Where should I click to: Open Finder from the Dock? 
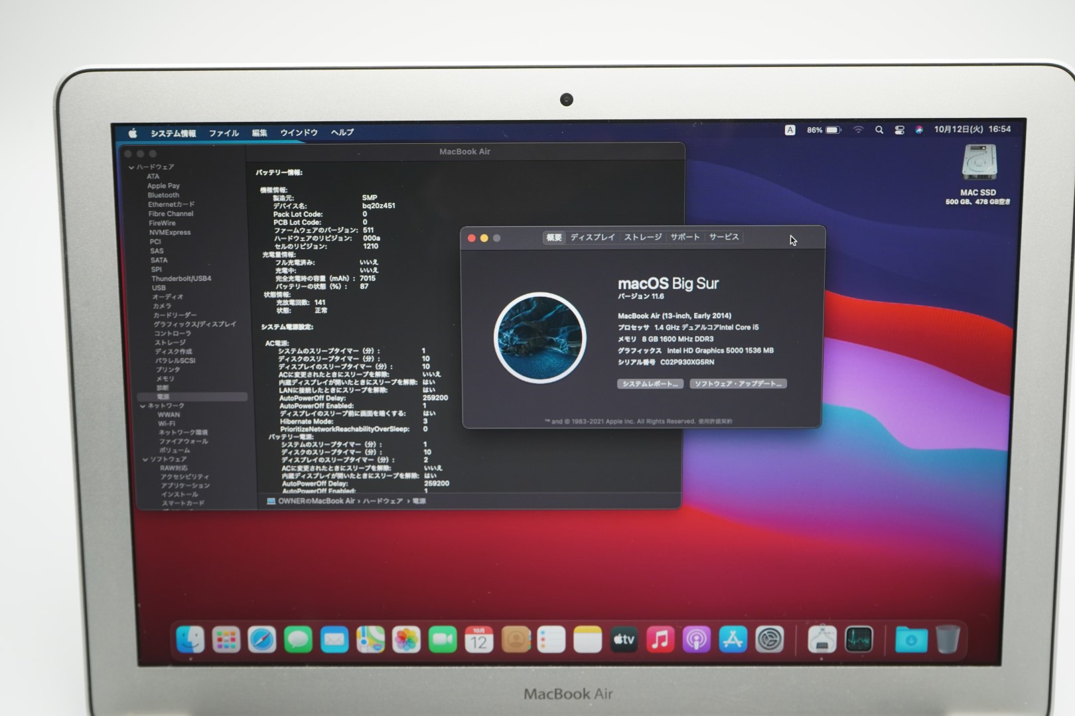point(190,640)
